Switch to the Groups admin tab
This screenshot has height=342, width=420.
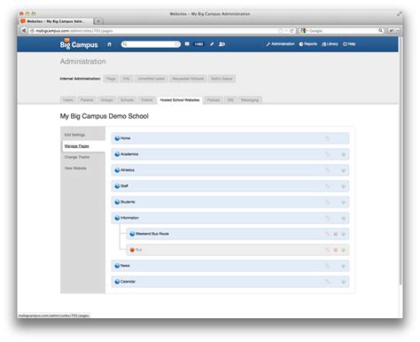pos(106,100)
